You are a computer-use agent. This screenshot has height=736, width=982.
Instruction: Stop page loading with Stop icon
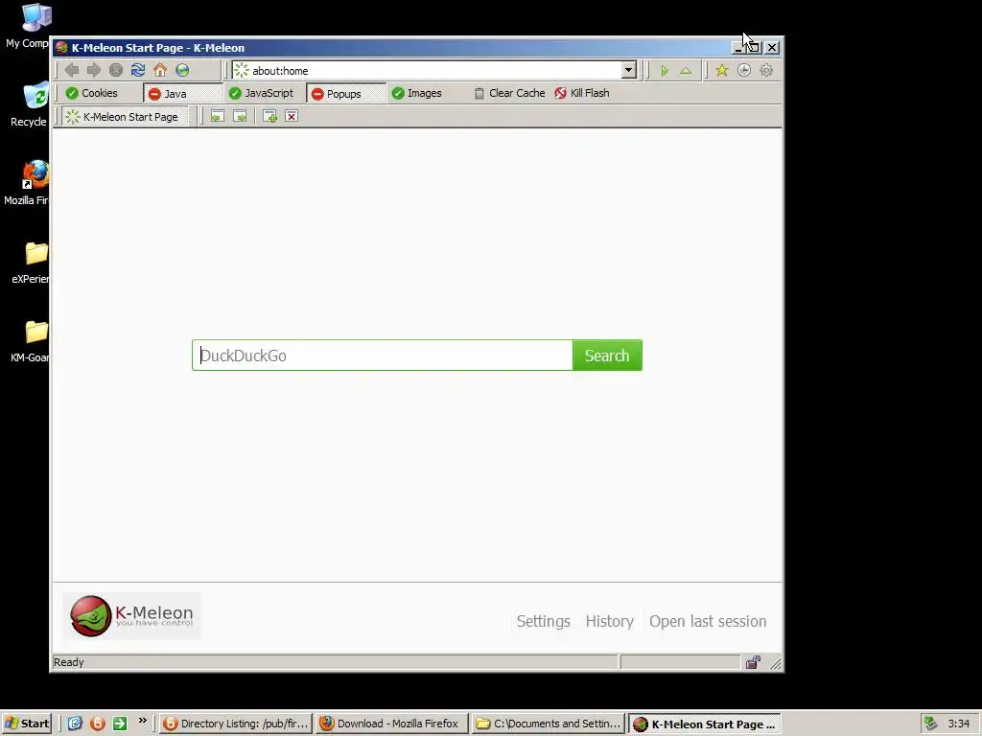pos(116,70)
